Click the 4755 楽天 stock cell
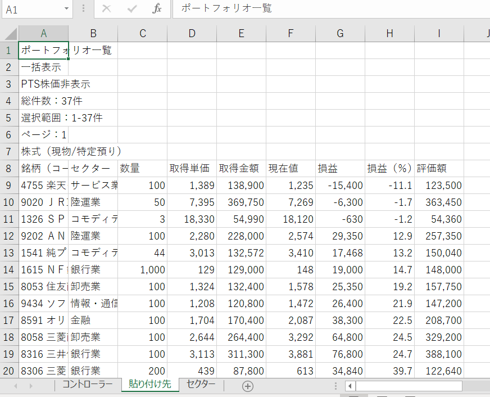Screen dimensions: 490x397 pyautogui.click(x=43, y=186)
